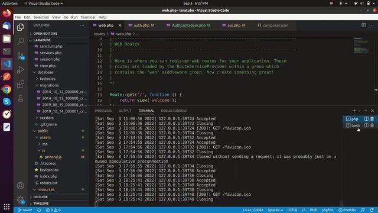This screenshot has height=213, width=378.
Task: Switch to the AuthController.php tab
Action: tap(188, 25)
